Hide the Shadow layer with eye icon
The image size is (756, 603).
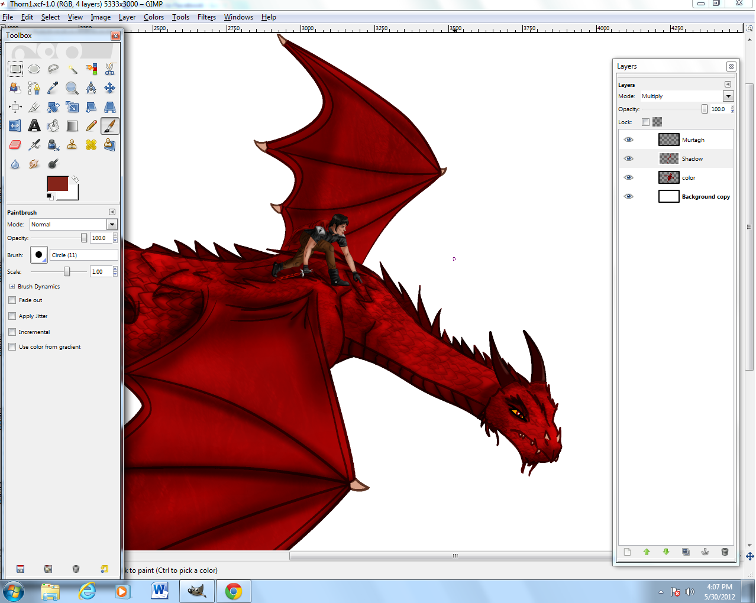(629, 158)
